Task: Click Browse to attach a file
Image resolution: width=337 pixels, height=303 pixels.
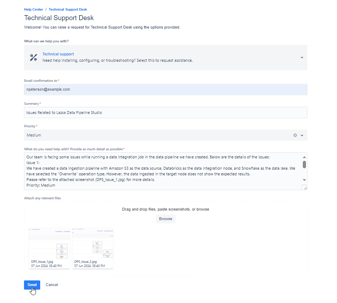Action: (x=165, y=219)
